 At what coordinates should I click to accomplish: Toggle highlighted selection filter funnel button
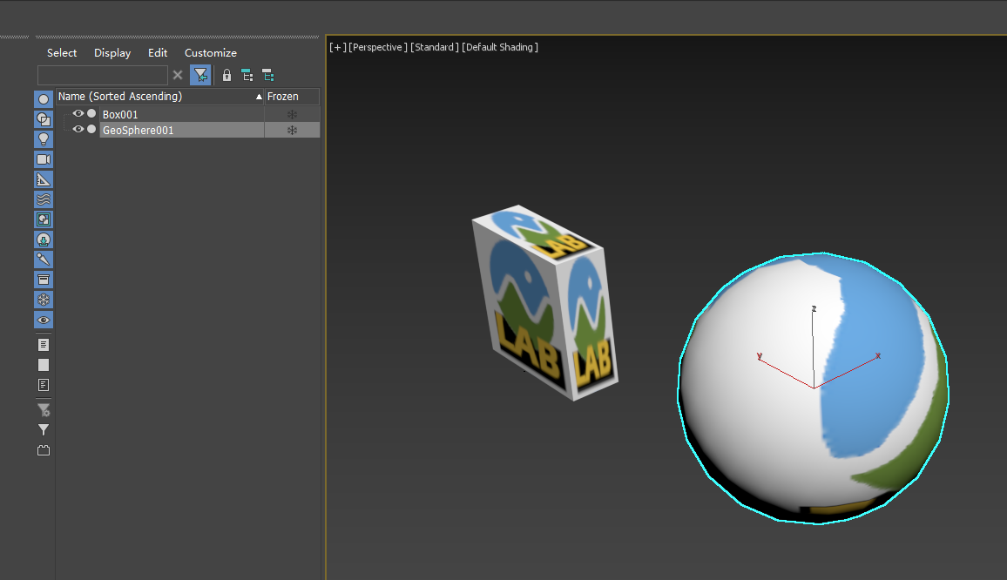click(200, 75)
